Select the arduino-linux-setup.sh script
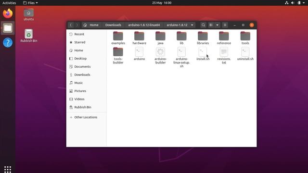 click(181, 58)
